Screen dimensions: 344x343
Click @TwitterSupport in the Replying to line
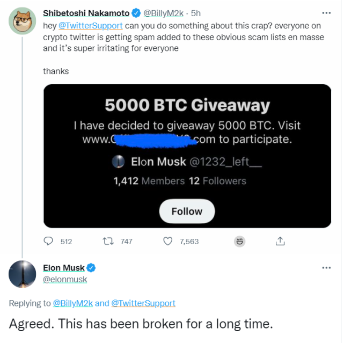click(143, 303)
